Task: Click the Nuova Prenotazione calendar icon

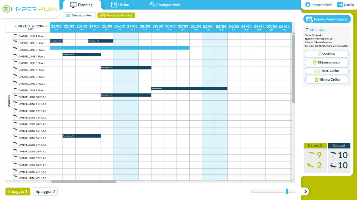Action: click(309, 19)
